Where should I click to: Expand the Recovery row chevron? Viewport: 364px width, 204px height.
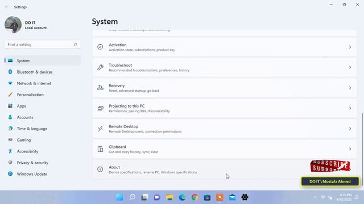tap(350, 88)
